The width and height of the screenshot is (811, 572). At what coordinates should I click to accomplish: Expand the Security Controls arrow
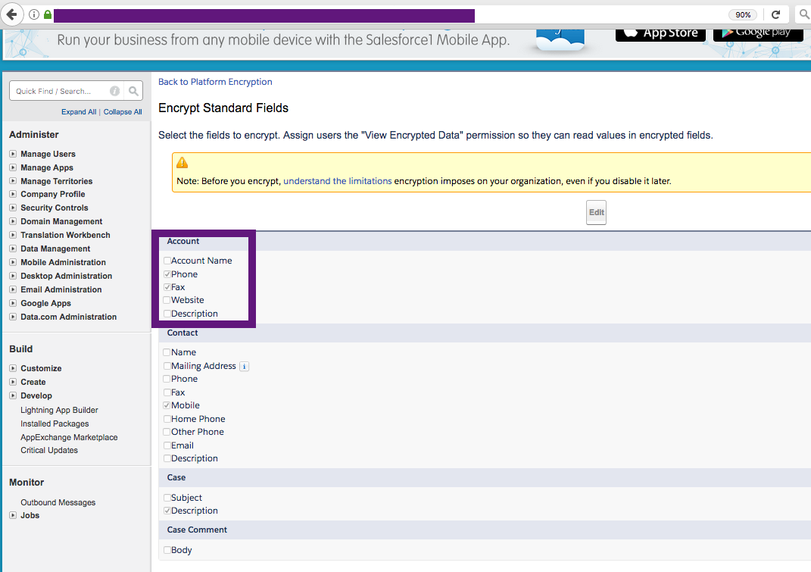coord(13,208)
